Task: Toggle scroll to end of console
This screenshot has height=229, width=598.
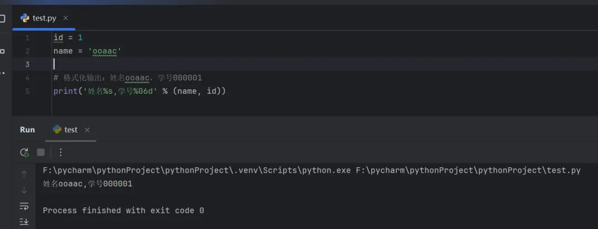Action: pos(24,221)
